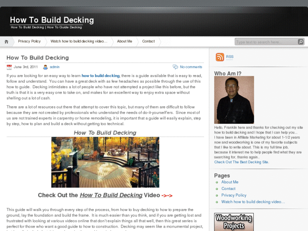Image resolution: width=308 pixels, height=231 pixels.
Task: Click the Woodworking Projects banner
Action: (x=234, y=222)
